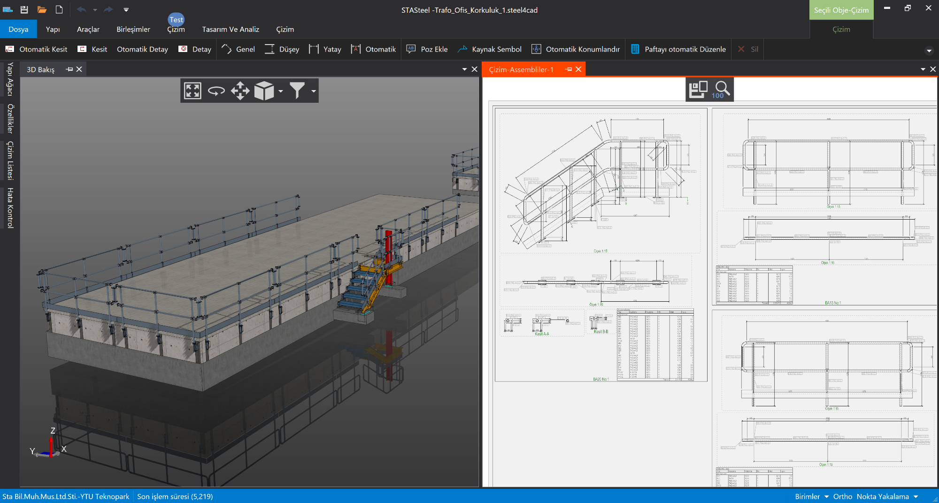
Task: Open the filter options dropdown arrow
Action: point(314,91)
